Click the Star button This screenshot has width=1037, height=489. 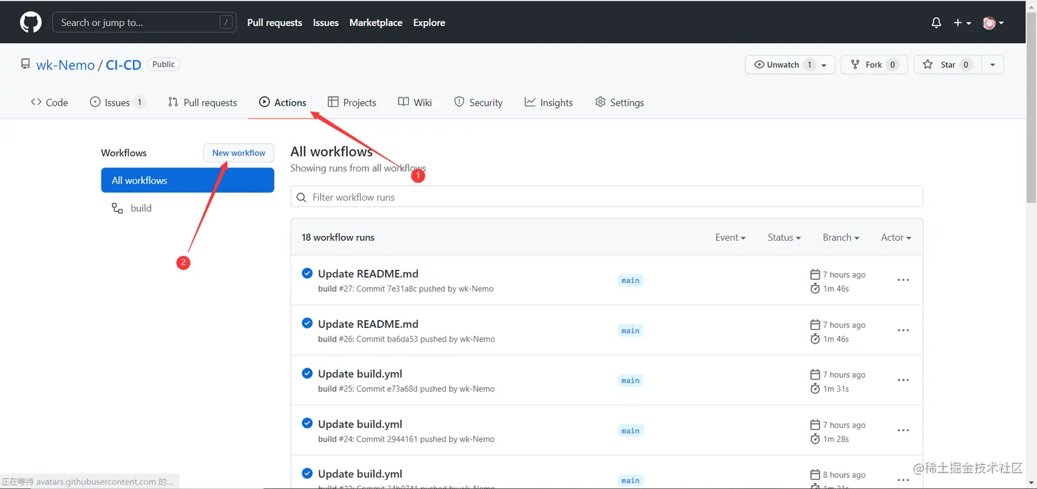coord(947,64)
